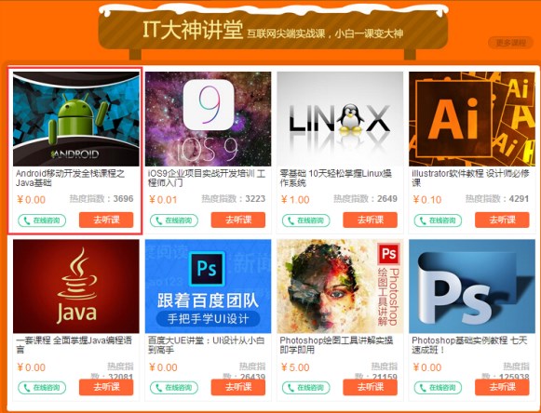Open the Linux penguin course thumbnail

[340, 119]
